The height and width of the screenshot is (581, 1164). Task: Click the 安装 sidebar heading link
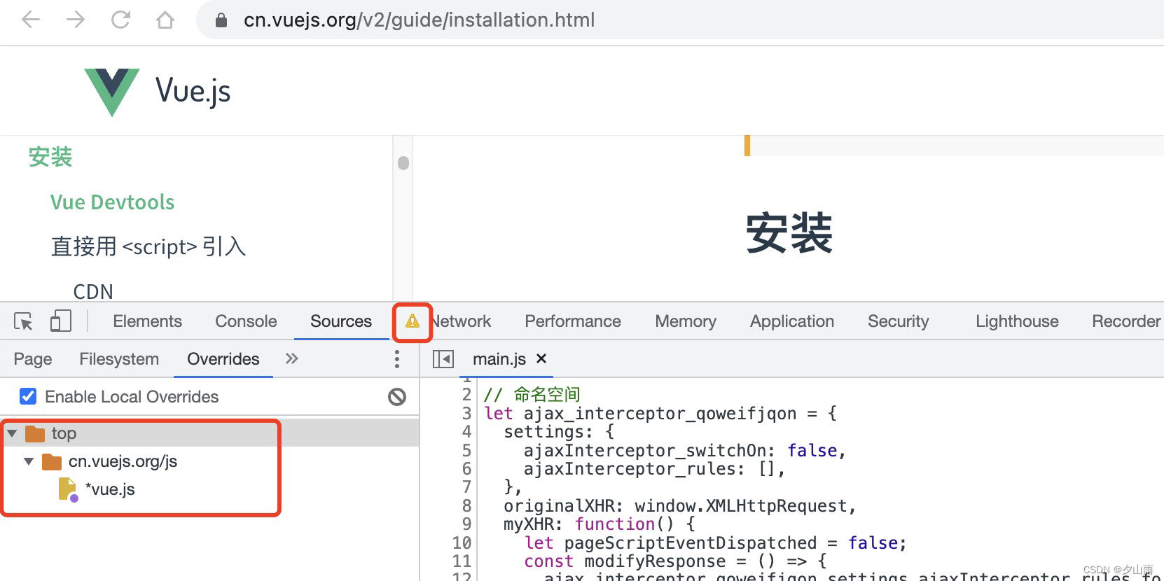click(50, 157)
